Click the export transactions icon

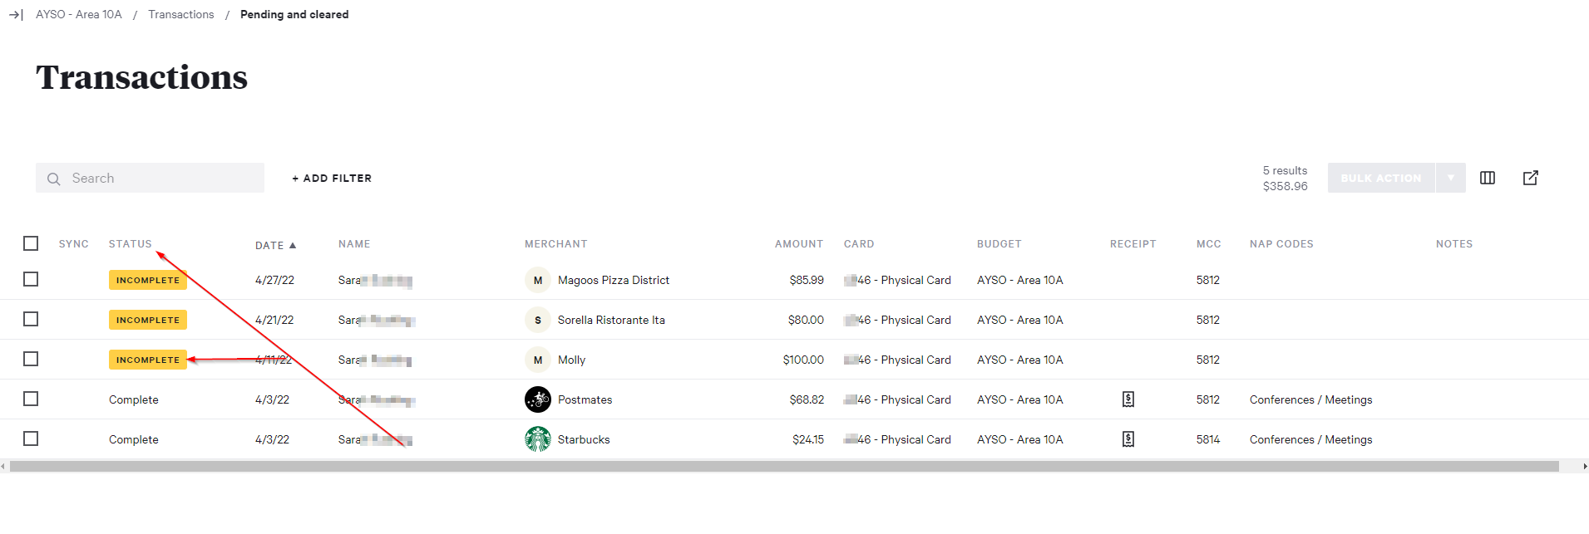(1530, 178)
